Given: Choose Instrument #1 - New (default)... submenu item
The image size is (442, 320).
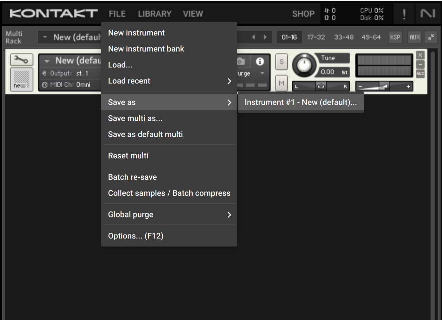Looking at the screenshot, I should click(x=301, y=102).
